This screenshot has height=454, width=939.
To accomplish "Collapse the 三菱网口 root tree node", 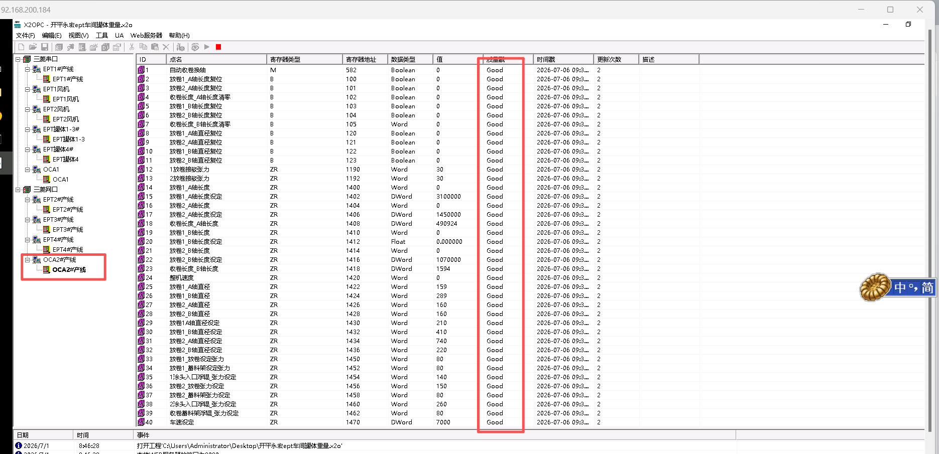I will [18, 190].
